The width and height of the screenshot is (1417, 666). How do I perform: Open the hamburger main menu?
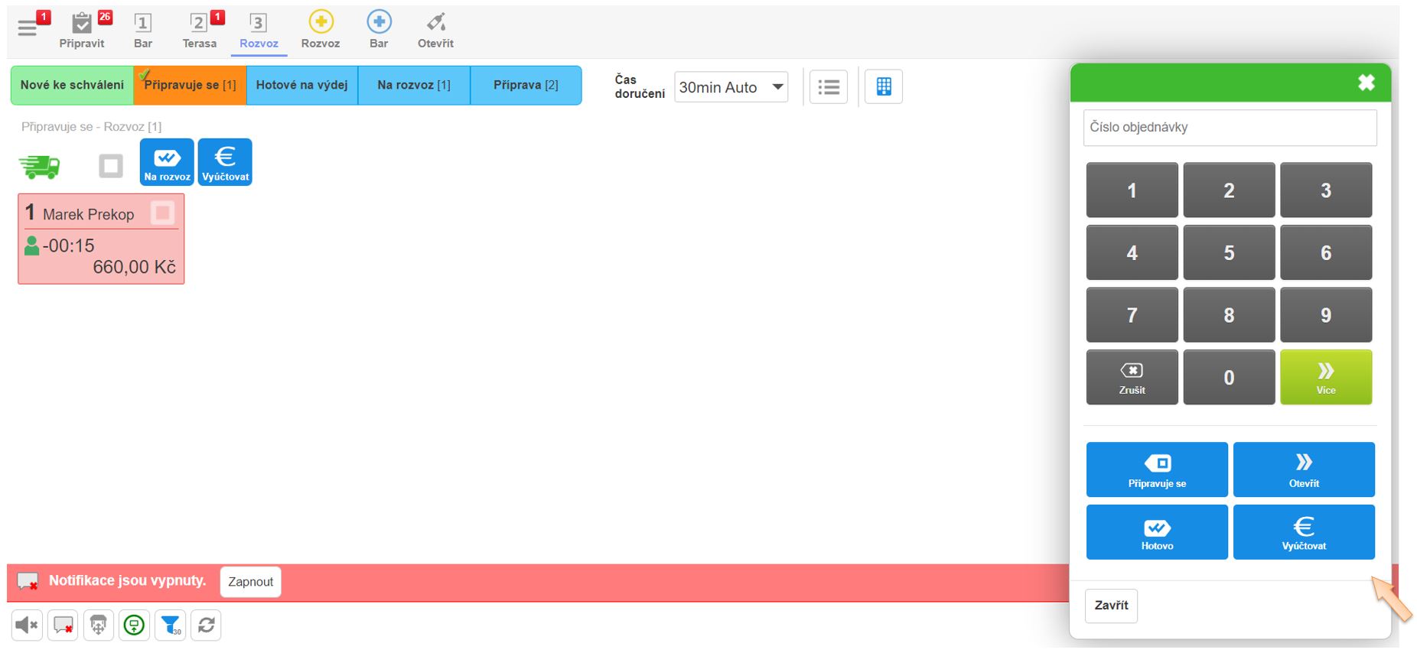[x=28, y=28]
